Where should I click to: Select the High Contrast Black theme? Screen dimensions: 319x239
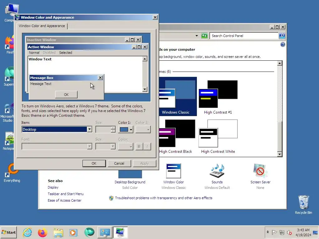pyautogui.click(x=175, y=136)
